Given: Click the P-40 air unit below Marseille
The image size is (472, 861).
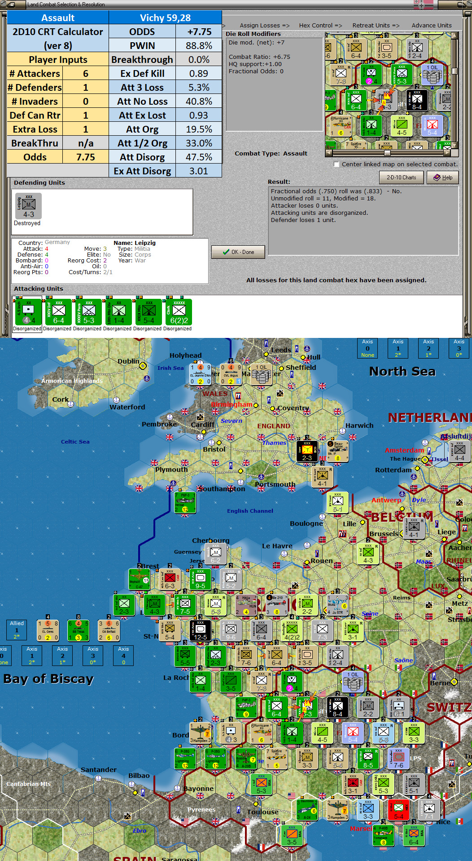Looking at the screenshot, I should coord(383,835).
